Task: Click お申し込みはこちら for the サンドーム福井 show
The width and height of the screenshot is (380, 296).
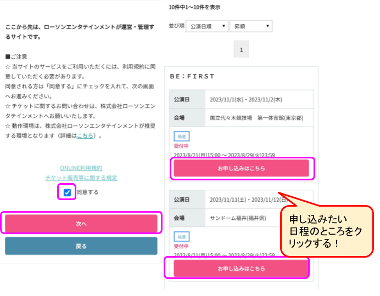Action: [x=241, y=269]
